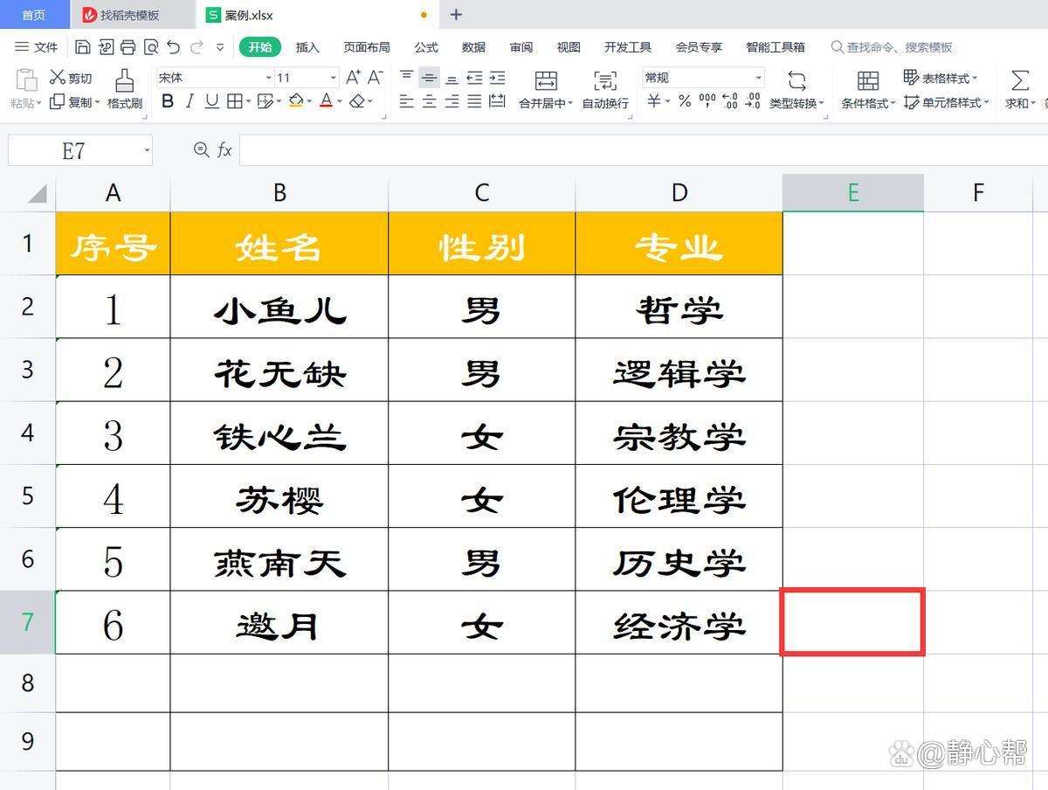Viewport: 1048px width, 790px height.
Task: Open the Developer Tools (开发工具) tab
Action: point(628,47)
